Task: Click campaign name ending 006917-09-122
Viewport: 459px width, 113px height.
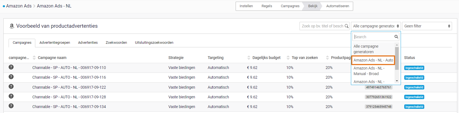Action: pos(69,87)
